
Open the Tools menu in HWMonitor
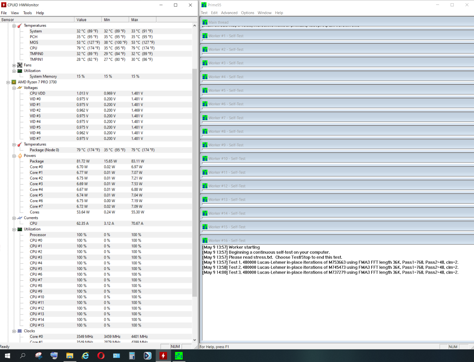tap(27, 13)
